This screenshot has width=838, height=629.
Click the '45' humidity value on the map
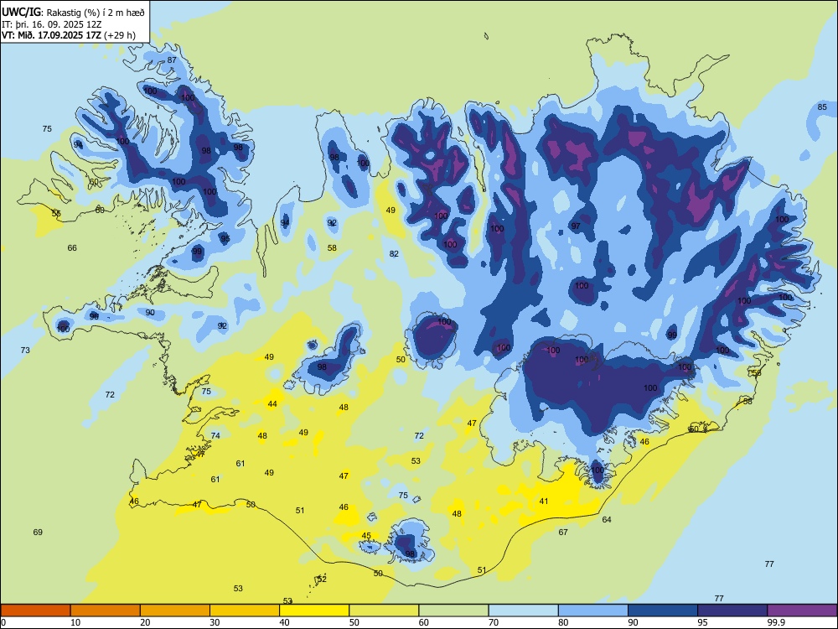coord(366,535)
